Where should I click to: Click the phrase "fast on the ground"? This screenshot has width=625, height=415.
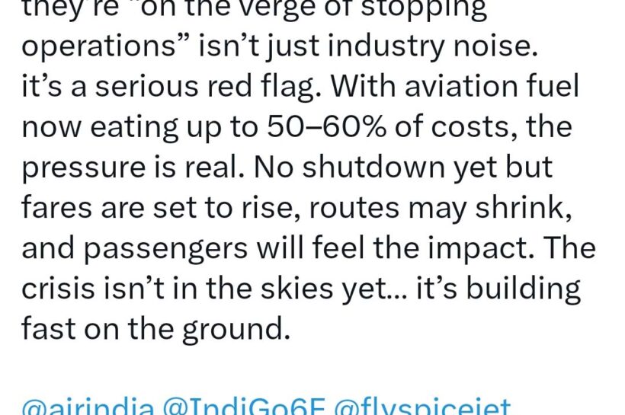tap(156, 330)
